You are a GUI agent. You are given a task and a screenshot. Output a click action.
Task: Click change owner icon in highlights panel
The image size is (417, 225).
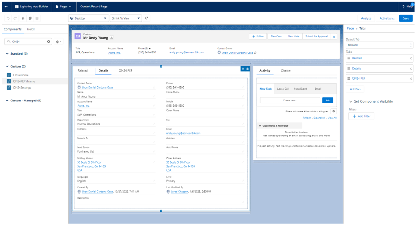pos(255,53)
